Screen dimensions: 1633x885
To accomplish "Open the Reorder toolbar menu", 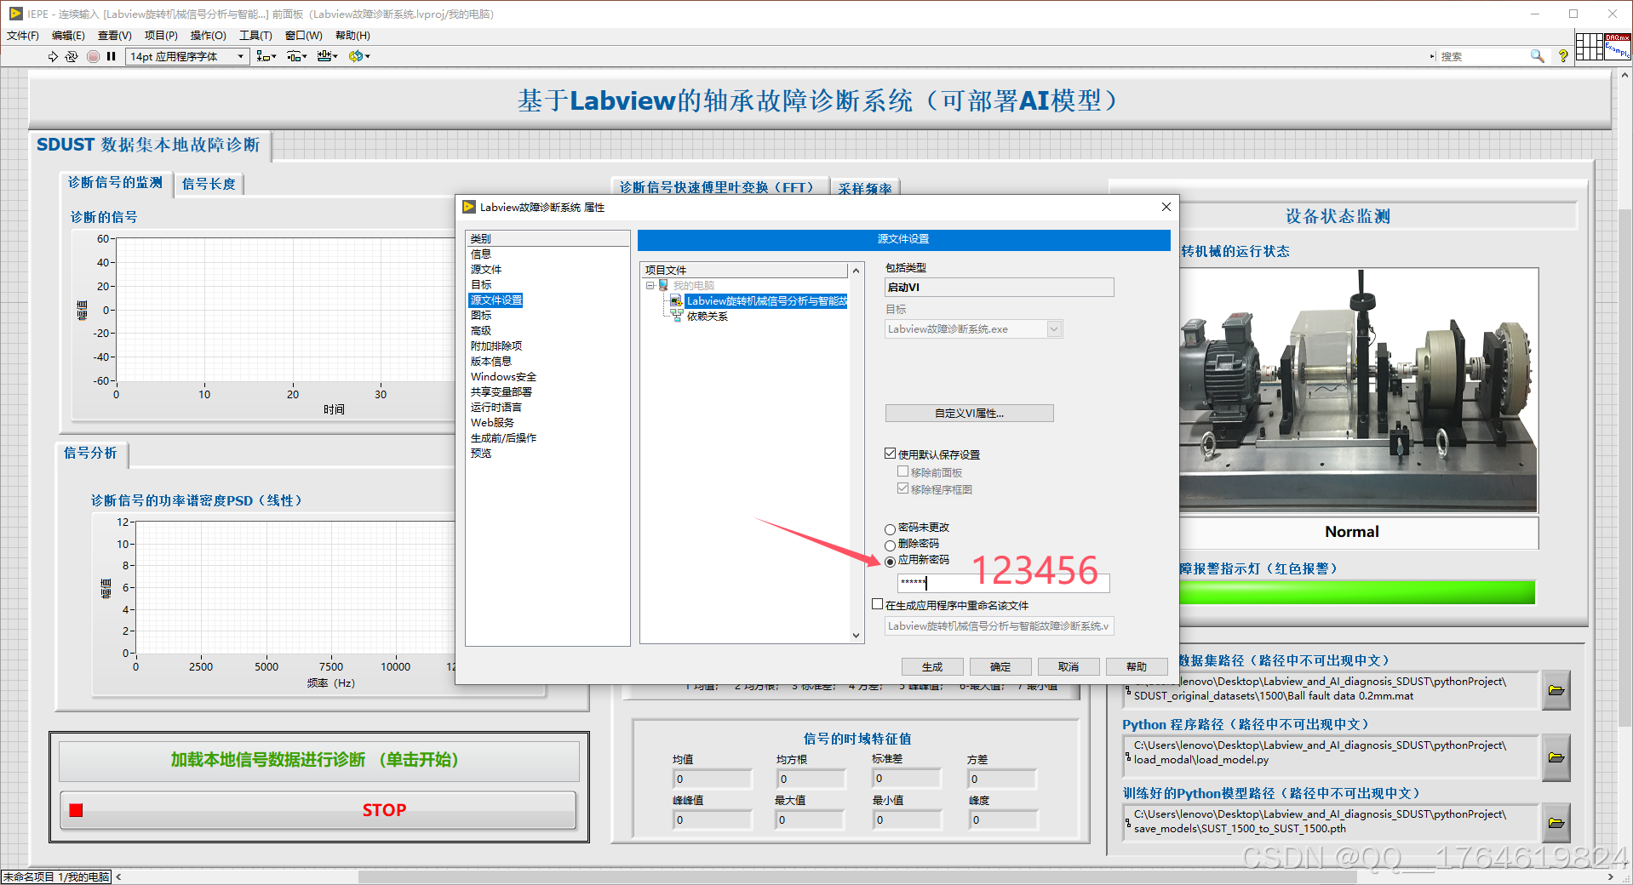I will (x=359, y=56).
